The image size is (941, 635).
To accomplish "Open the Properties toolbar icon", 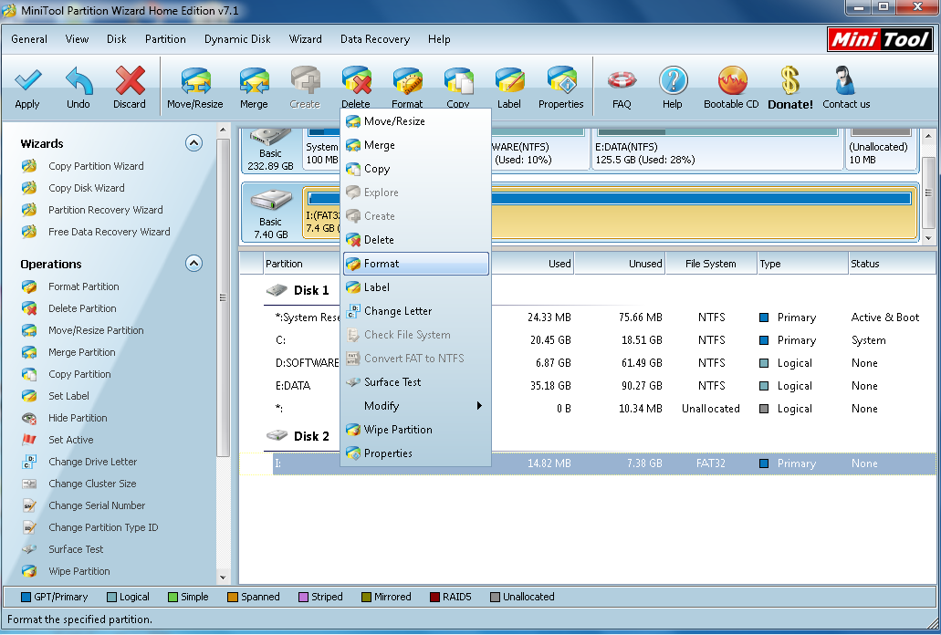I will pos(561,81).
